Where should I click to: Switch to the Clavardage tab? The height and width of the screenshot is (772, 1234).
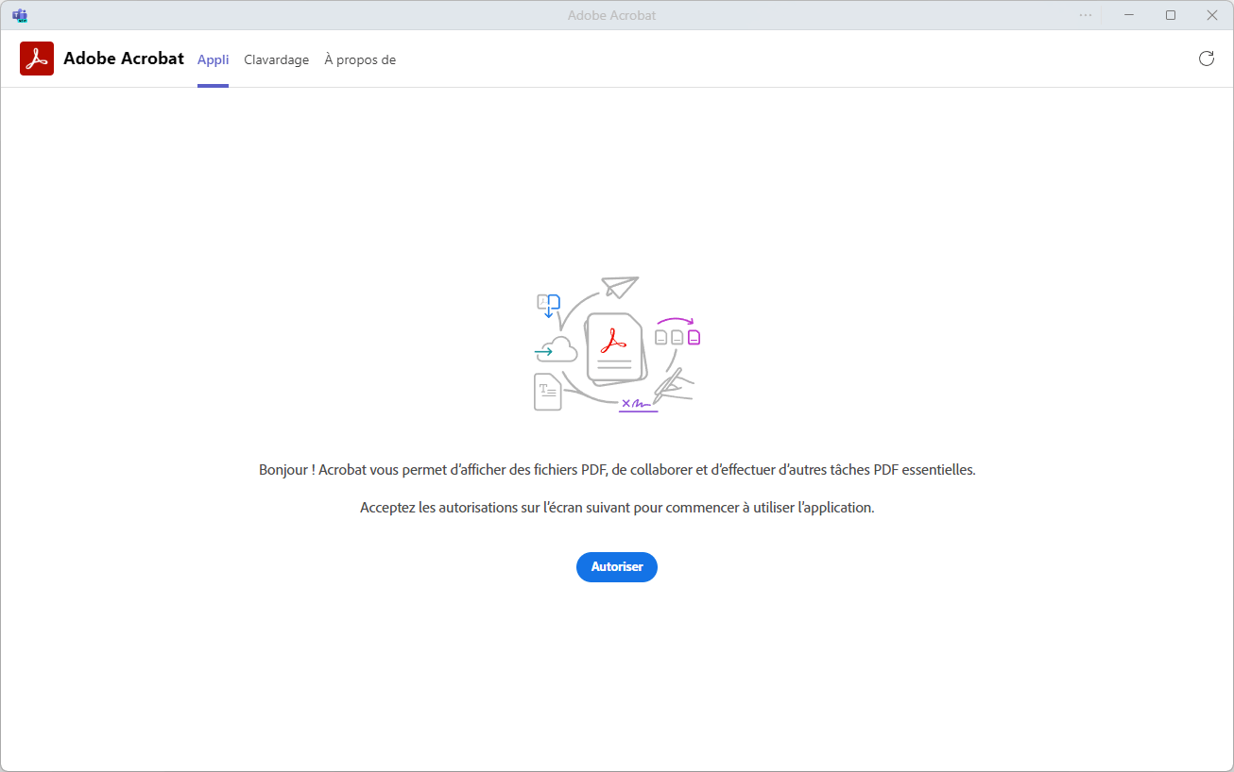click(x=276, y=59)
